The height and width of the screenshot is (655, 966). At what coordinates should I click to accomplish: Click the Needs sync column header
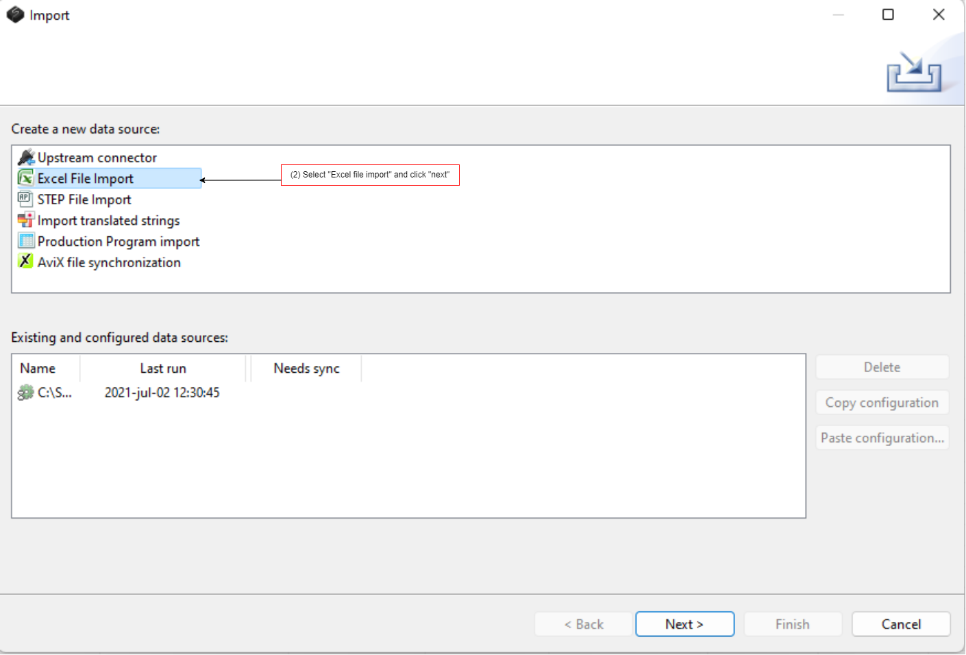tap(306, 369)
